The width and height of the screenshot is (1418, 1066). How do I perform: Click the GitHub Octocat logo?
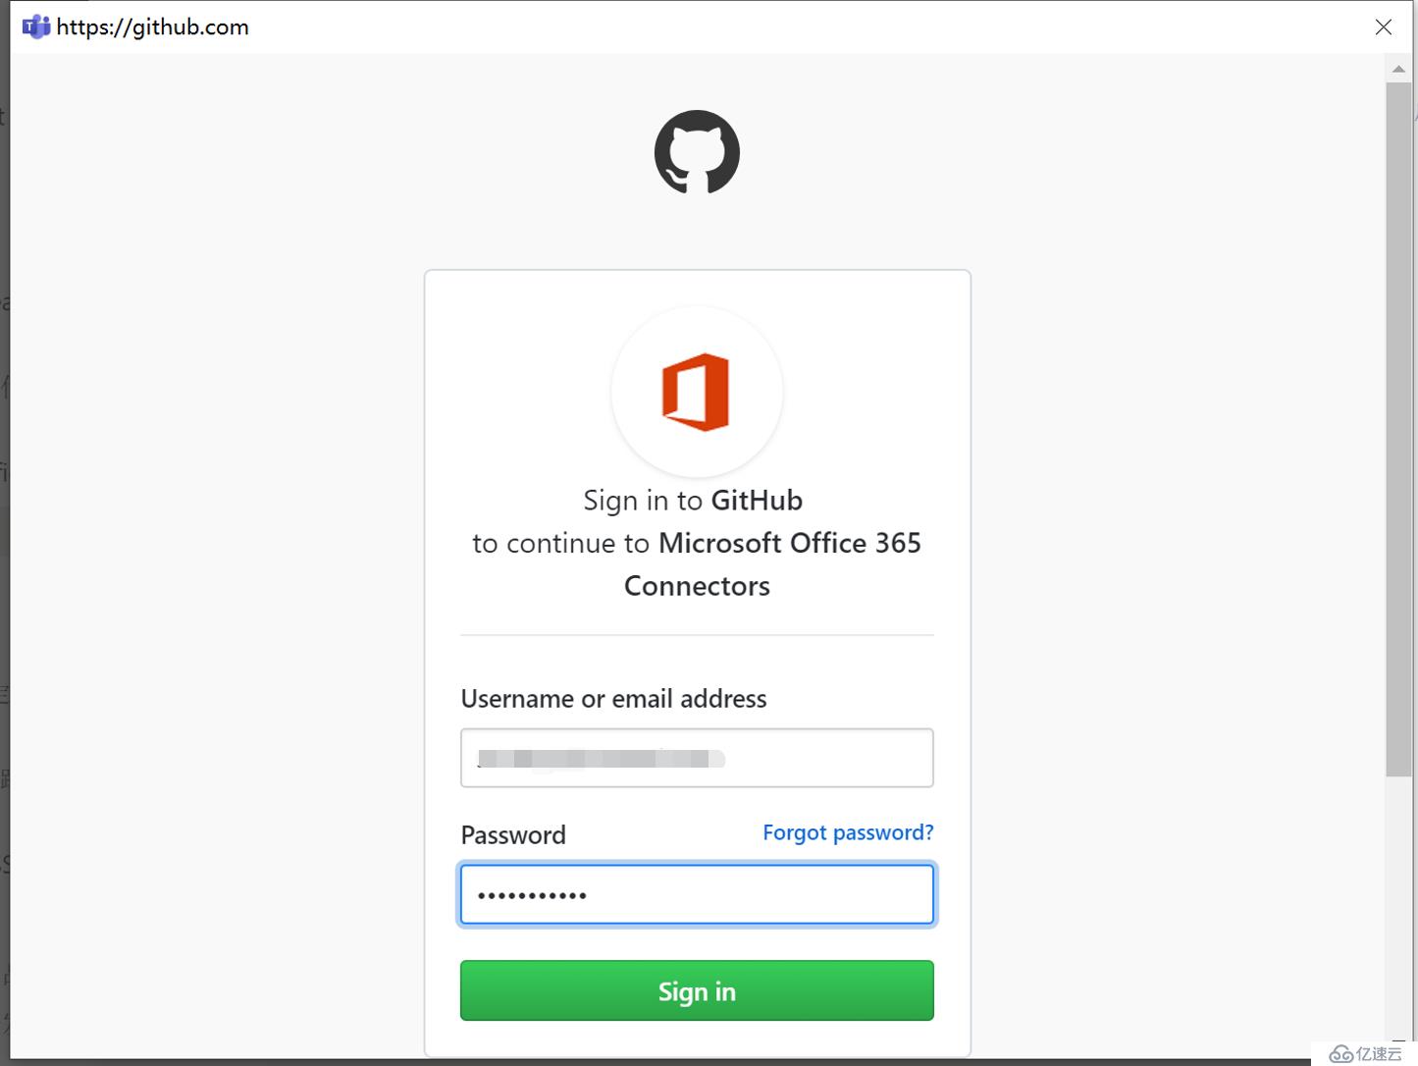[697, 152]
